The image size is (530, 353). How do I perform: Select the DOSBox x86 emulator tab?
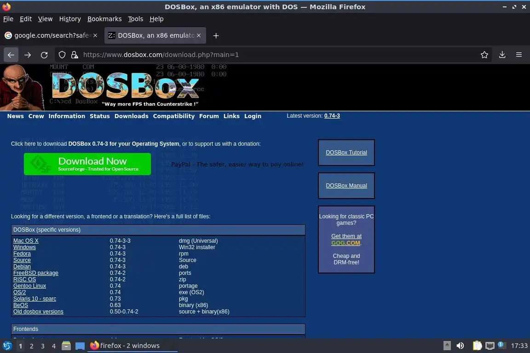[155, 35]
